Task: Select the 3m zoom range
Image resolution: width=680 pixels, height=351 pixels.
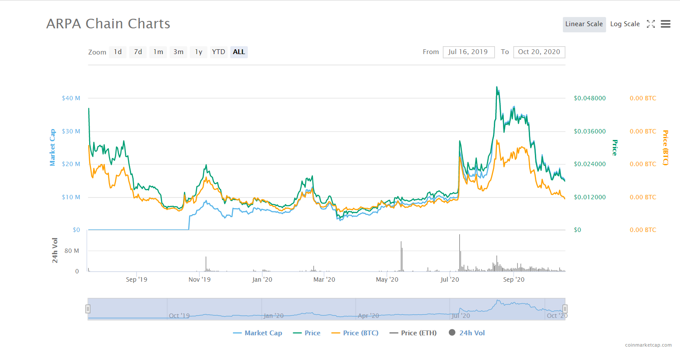Action: tap(178, 52)
